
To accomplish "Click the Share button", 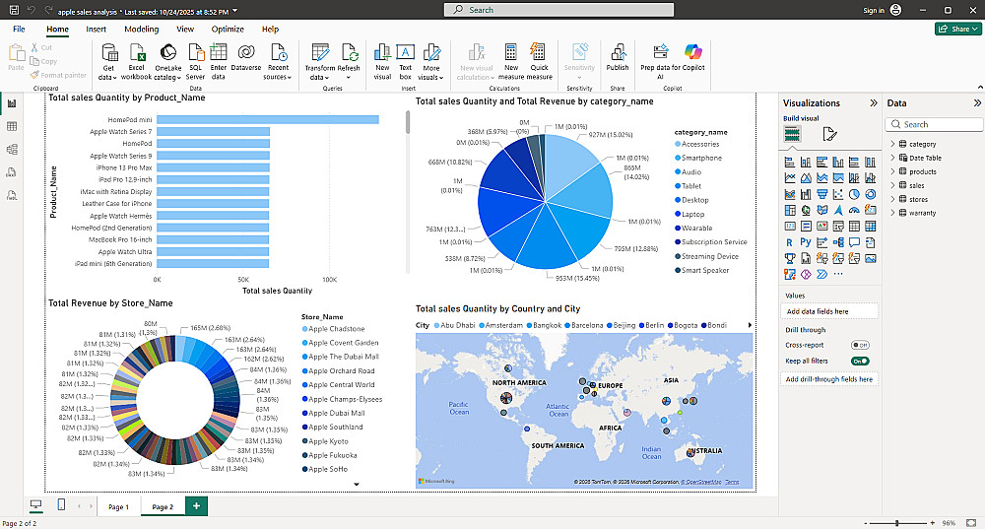I will (x=958, y=29).
